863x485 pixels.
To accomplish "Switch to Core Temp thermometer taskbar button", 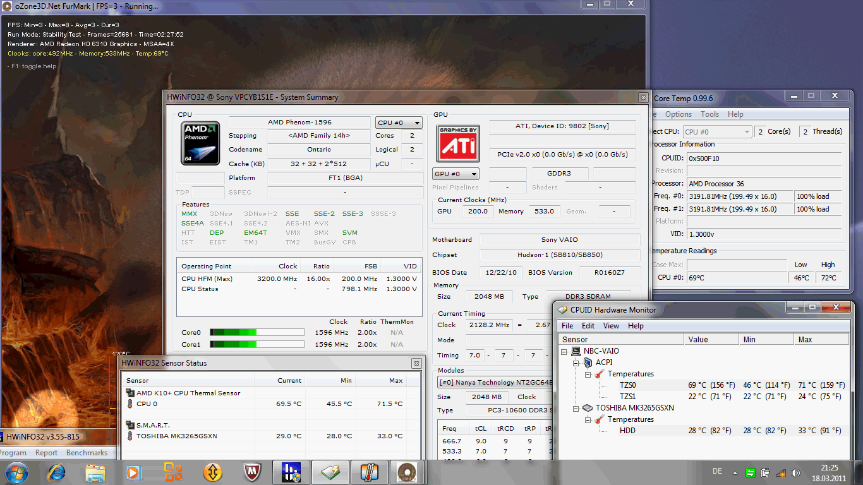I will click(x=370, y=472).
